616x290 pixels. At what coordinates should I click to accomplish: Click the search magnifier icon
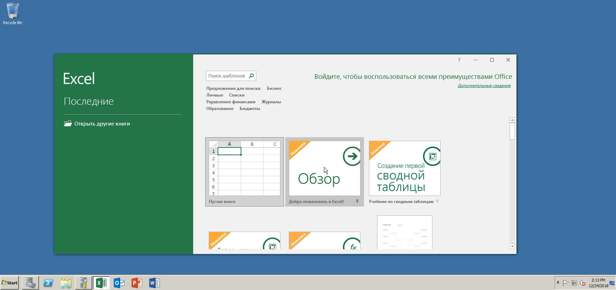coord(251,76)
